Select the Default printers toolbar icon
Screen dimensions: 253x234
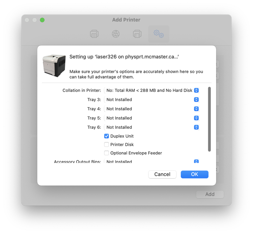(x=94, y=34)
